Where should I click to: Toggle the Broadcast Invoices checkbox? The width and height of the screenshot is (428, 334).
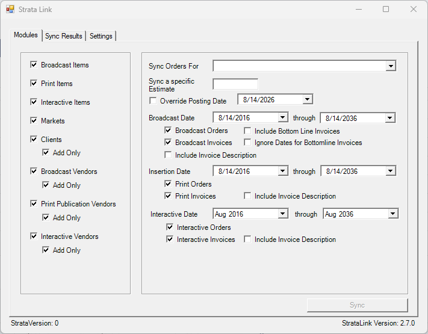[168, 142]
